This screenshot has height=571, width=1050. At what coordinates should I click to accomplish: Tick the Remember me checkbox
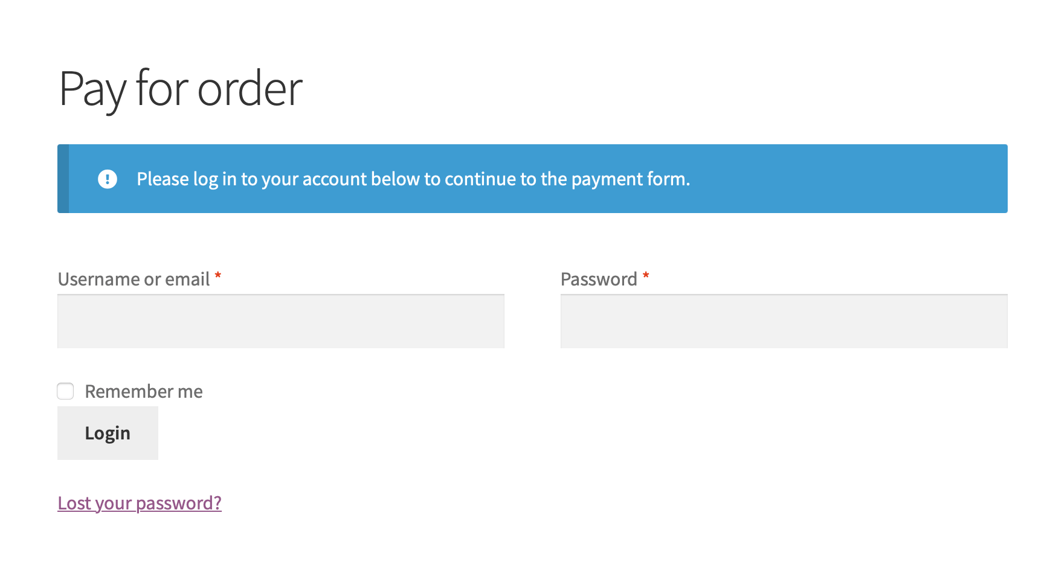coord(65,391)
